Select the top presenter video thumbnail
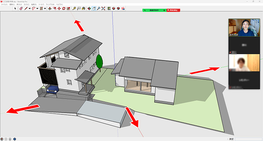Screen dimensions: 263x141 [244, 28]
